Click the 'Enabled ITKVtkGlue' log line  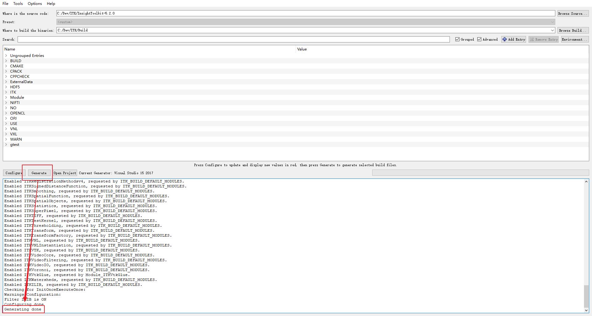pyautogui.click(x=67, y=275)
